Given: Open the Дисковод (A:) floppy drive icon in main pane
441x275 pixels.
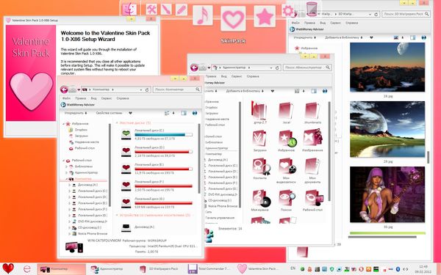Looking at the screenshot, I should pos(126,227).
